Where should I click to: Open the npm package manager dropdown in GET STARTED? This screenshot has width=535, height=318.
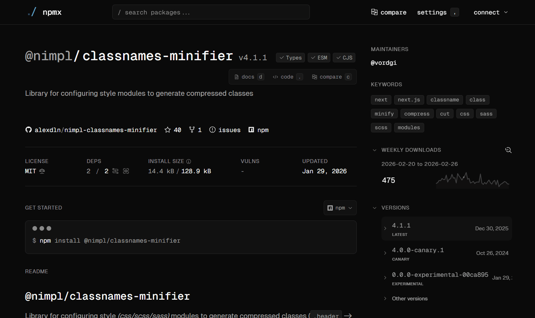pyautogui.click(x=340, y=208)
